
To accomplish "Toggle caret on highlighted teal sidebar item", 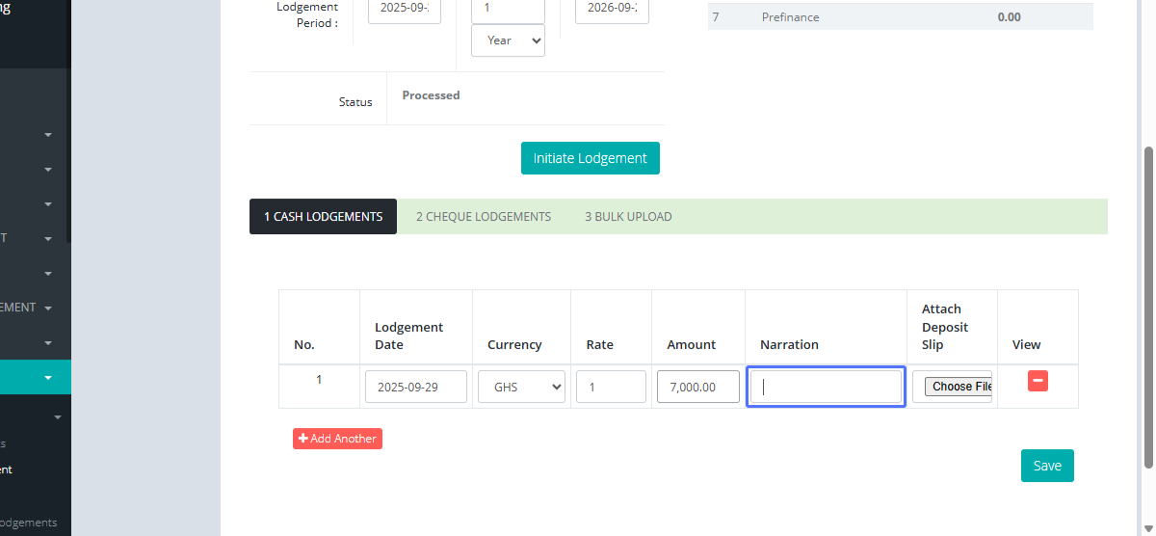I will (x=48, y=378).
